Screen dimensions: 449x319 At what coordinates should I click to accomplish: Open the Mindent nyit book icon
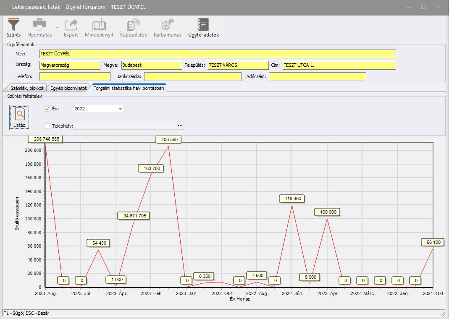[99, 25]
